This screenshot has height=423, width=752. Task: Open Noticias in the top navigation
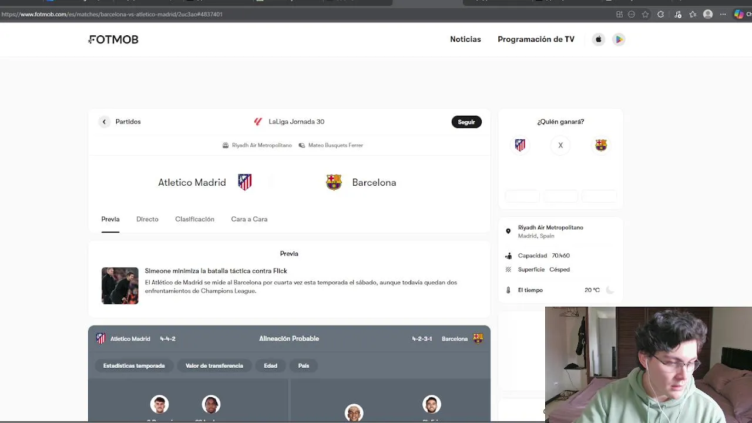point(465,39)
